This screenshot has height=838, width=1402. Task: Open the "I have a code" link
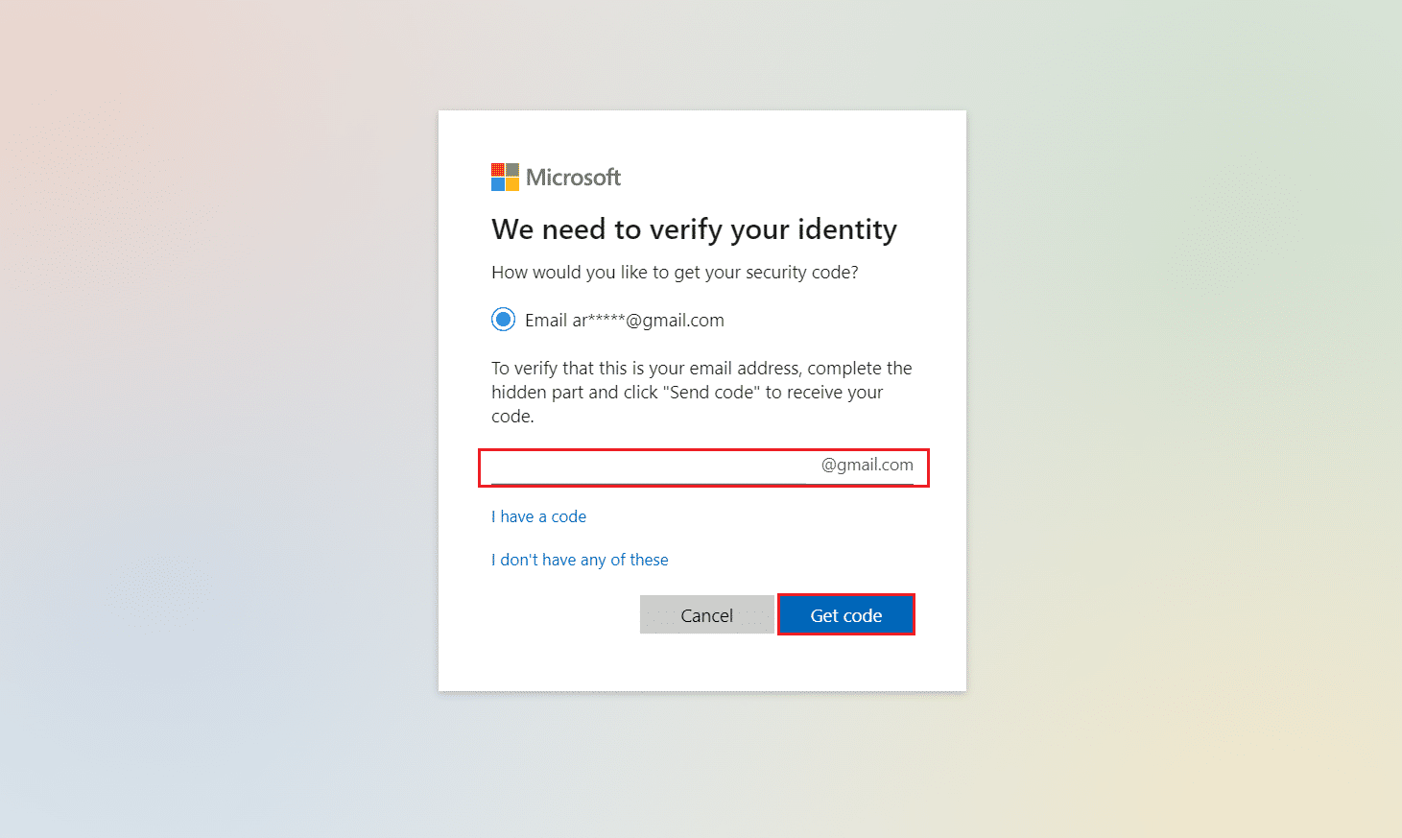point(538,516)
